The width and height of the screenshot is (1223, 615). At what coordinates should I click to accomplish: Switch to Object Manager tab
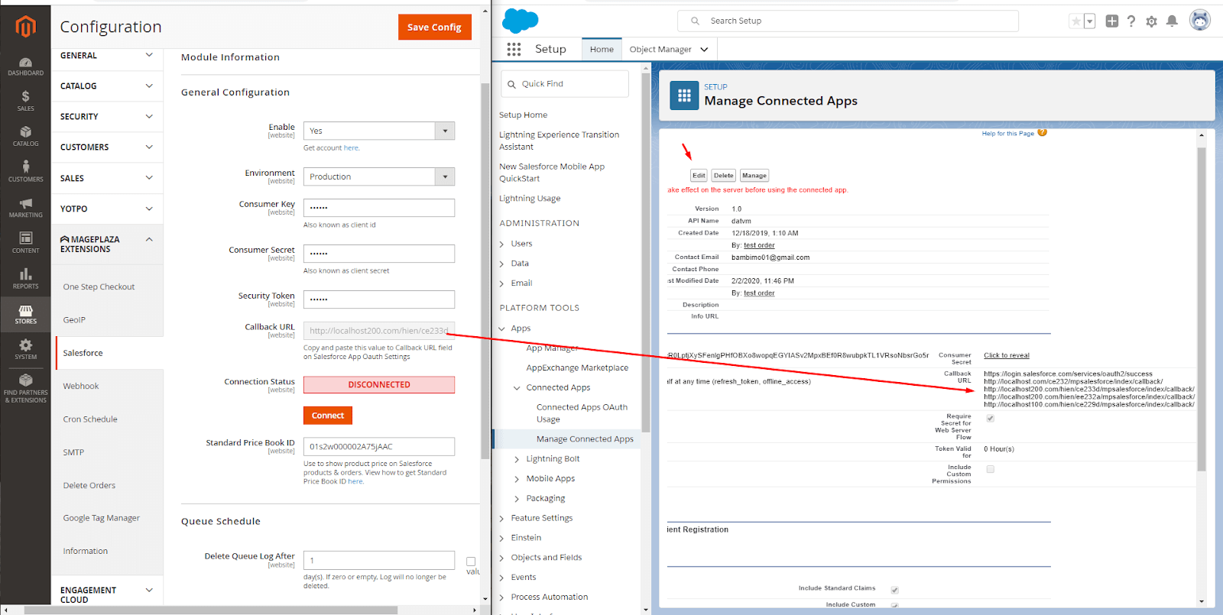point(660,49)
